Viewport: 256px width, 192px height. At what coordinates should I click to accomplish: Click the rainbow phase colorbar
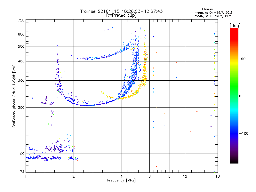tap(234, 95)
